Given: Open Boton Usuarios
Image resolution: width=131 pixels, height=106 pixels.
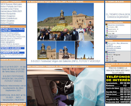Looking at the screenshot, I should tap(8, 21).
